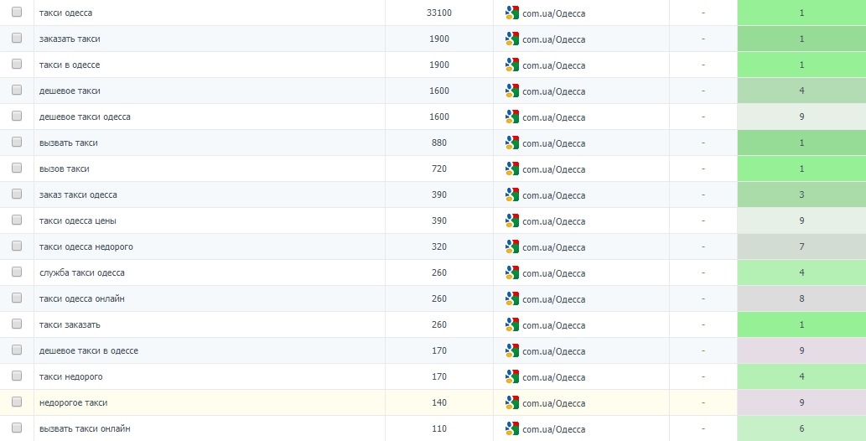
Task: Click Google icon in 'такси одесса недорого' row
Action: (512, 246)
